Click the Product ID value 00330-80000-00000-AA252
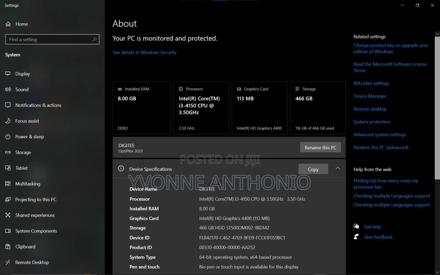This screenshot has width=440, height=275. click(x=227, y=247)
